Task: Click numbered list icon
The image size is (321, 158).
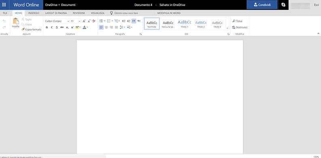Action: tap(109, 21)
